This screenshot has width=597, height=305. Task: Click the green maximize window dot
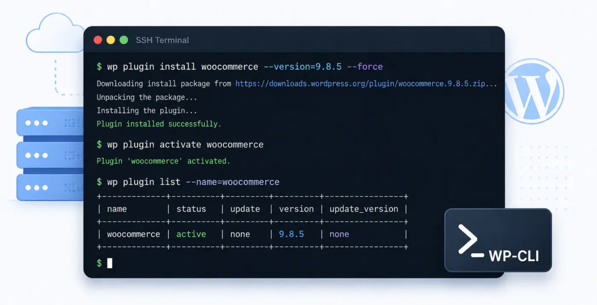click(124, 40)
